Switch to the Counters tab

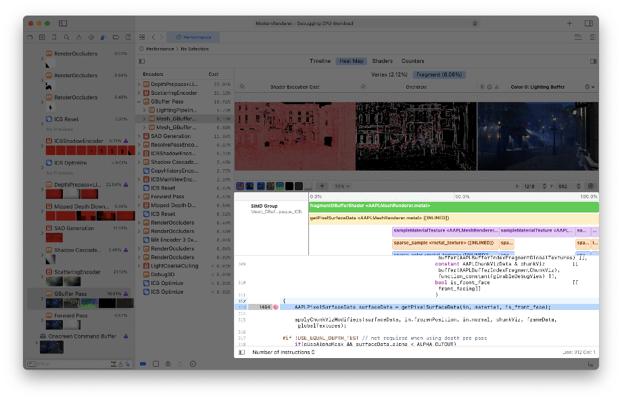coord(412,60)
